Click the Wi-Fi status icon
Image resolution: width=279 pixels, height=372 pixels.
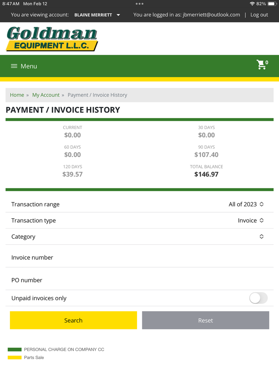click(x=252, y=4)
